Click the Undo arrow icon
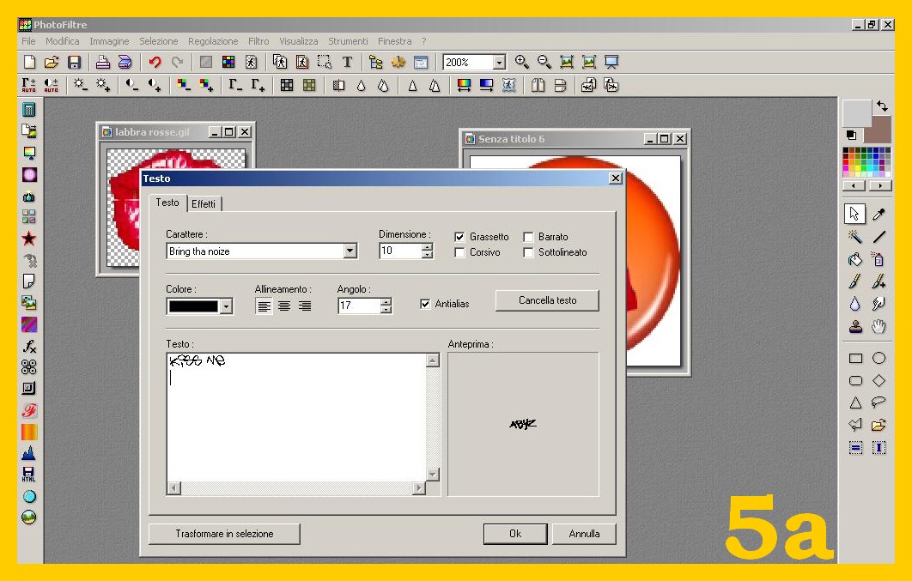 [x=155, y=62]
